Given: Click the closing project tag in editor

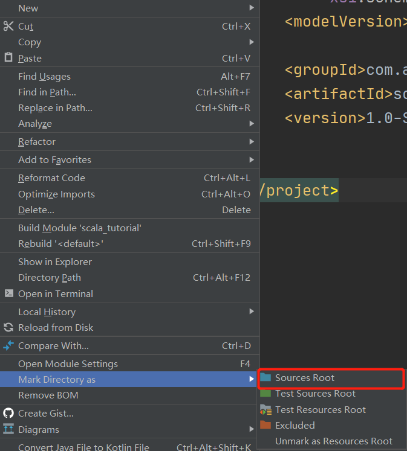Looking at the screenshot, I should 299,190.
